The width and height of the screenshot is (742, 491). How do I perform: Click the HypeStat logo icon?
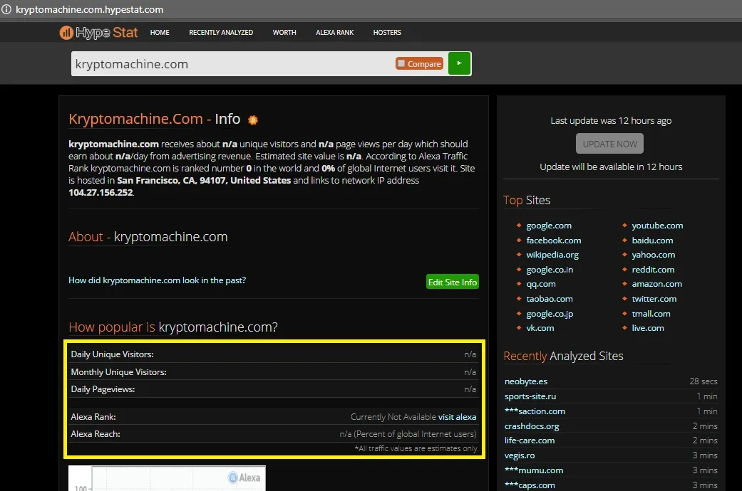(66, 33)
